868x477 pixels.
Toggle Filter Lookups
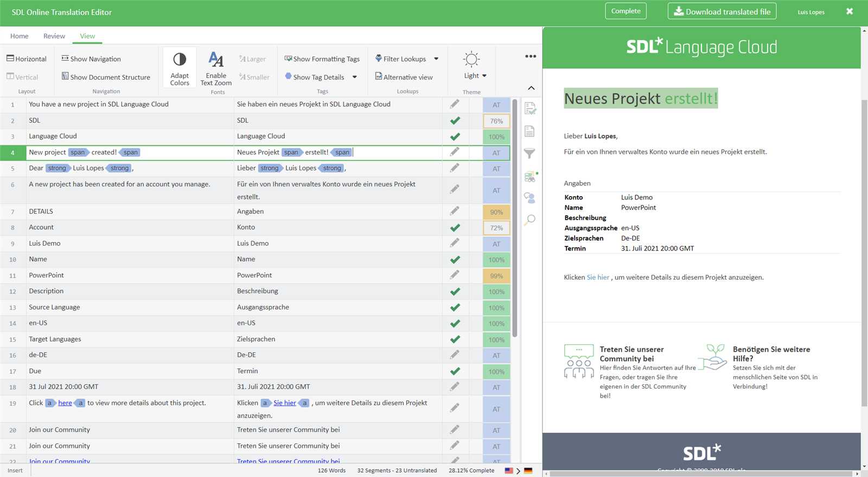pos(400,59)
